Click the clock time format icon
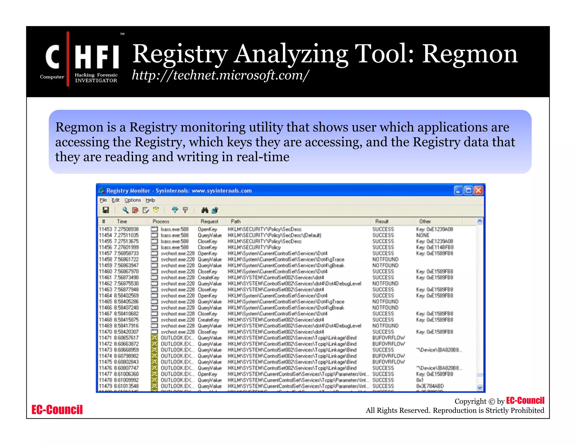Screen dimensions: 576x445 tap(156, 210)
